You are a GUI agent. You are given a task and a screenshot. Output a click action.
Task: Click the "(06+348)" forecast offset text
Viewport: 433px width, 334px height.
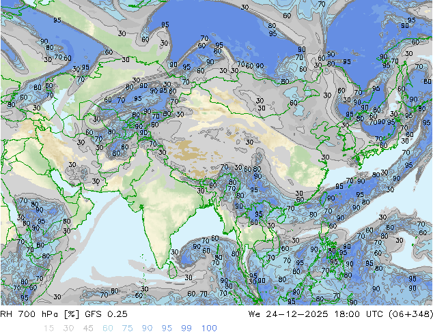point(411,314)
